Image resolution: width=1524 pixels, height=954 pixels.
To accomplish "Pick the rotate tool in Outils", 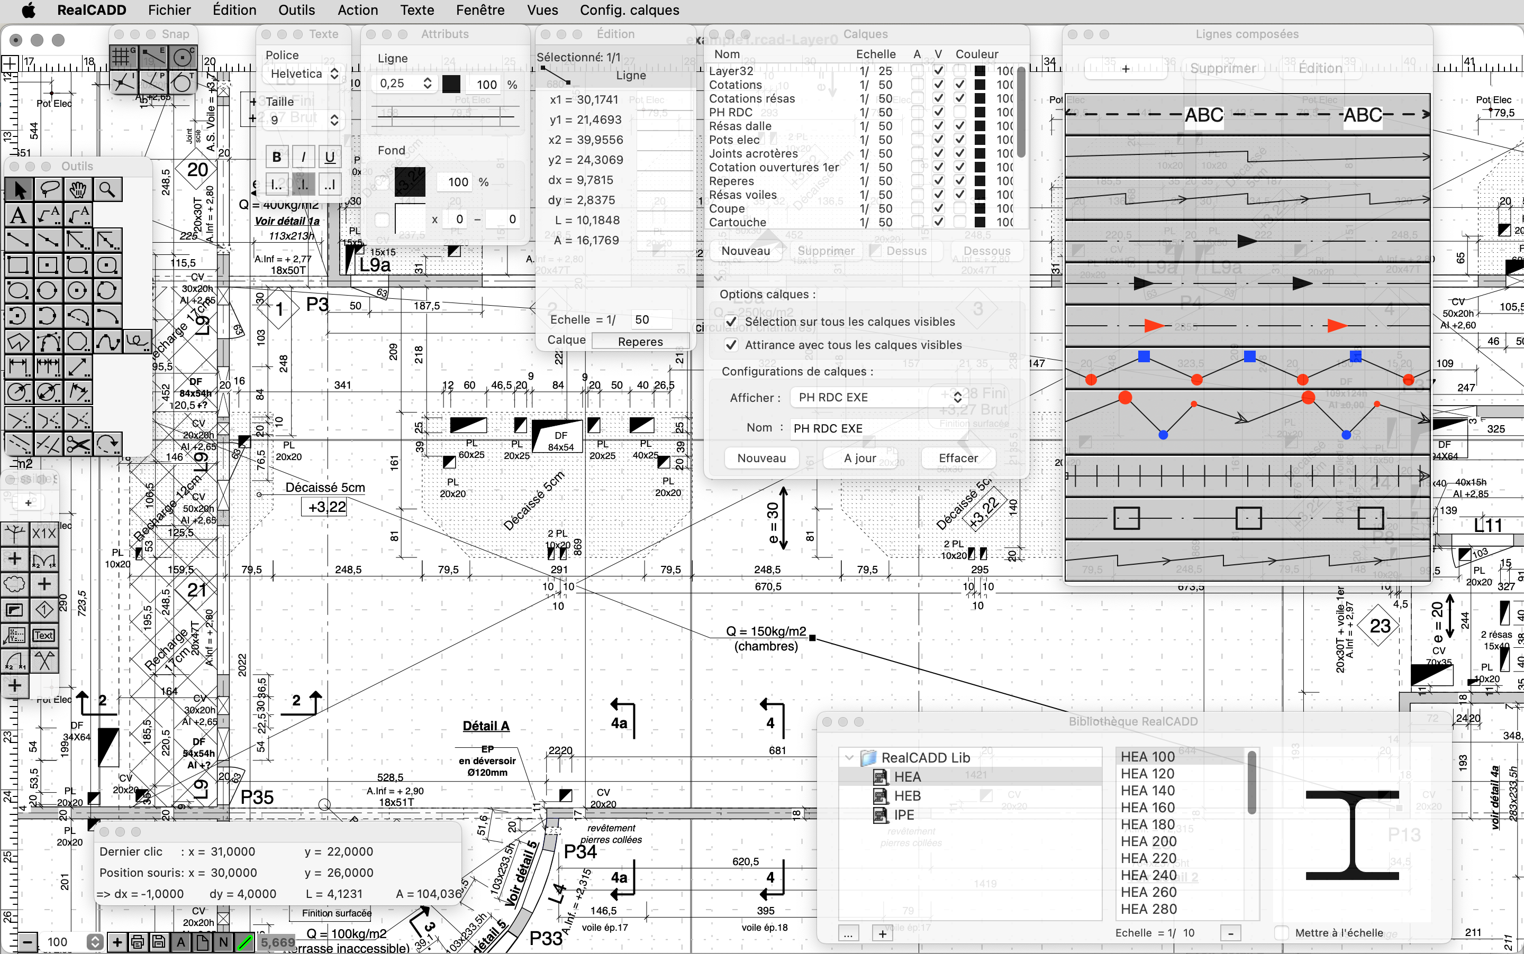I will [x=107, y=444].
